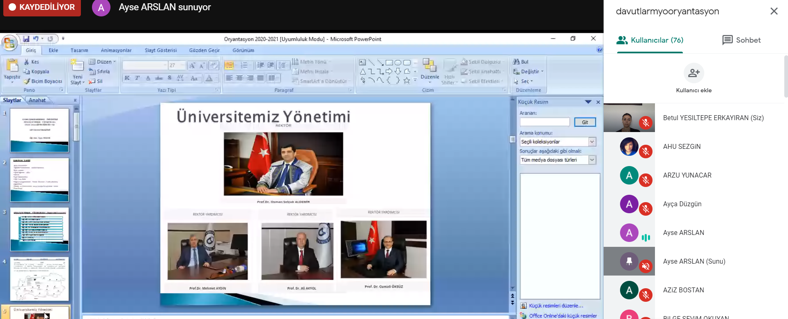Switch to the Sohbet tab
The image size is (788, 319).
click(x=741, y=40)
